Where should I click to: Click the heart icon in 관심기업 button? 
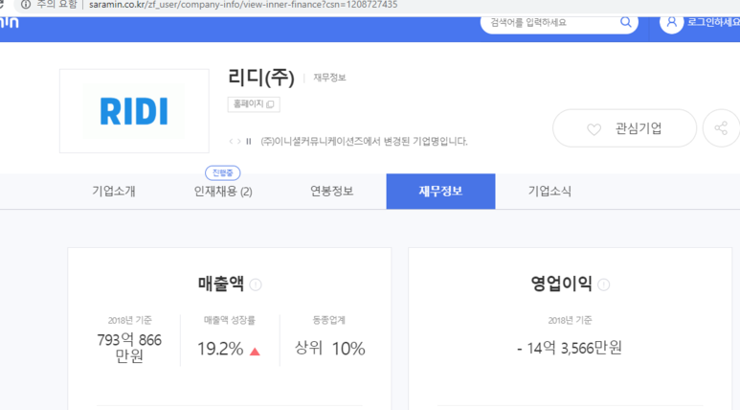pos(594,129)
